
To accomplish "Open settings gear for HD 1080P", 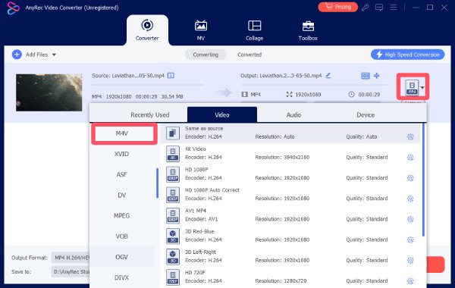I will (x=410, y=178).
